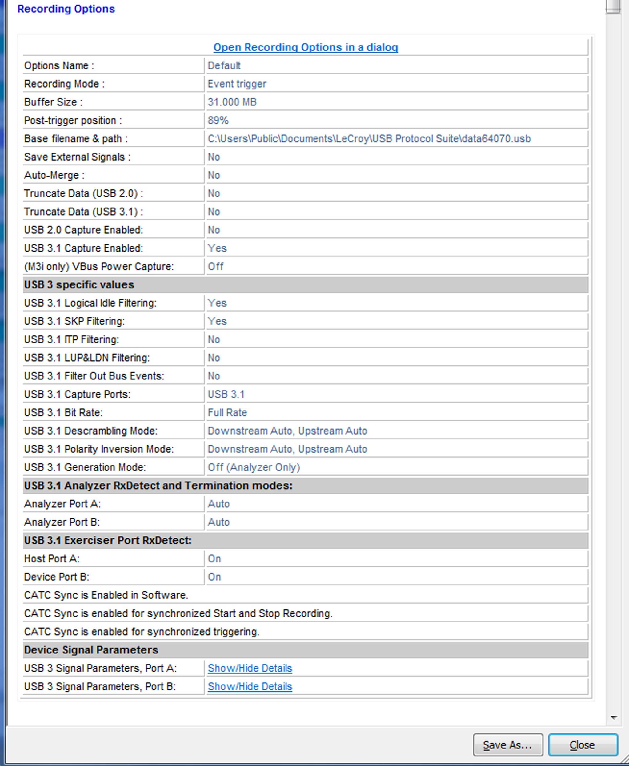
Task: Click the Recording Options heading
Action: click(66, 9)
